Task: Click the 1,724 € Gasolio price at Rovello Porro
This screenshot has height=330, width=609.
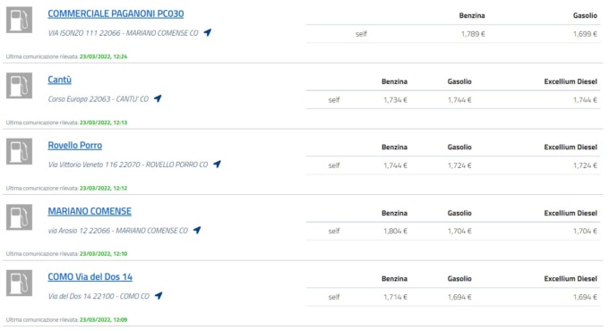Action: 459,165
